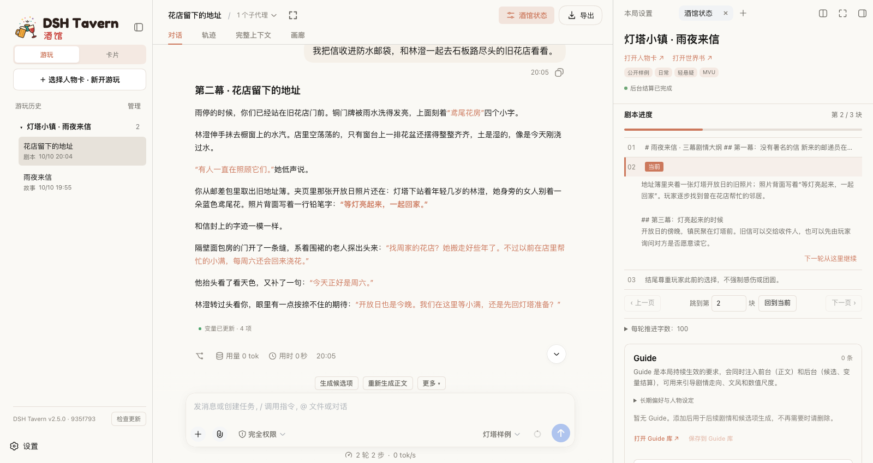
Task: Toggle the split-panel layout icon at top right
Action: point(823,14)
